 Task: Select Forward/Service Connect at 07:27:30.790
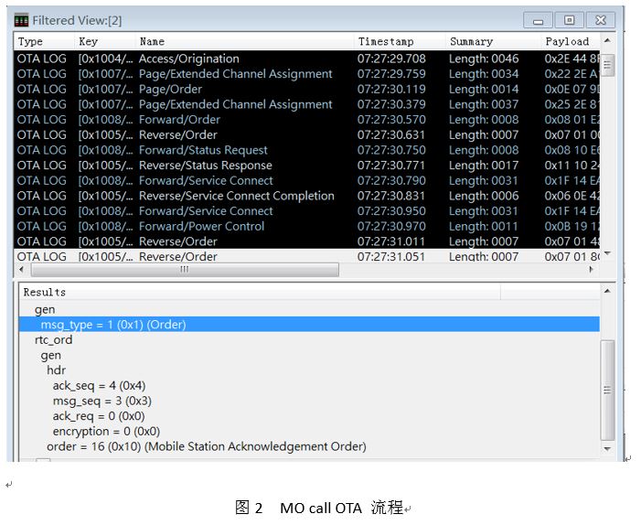(x=307, y=180)
